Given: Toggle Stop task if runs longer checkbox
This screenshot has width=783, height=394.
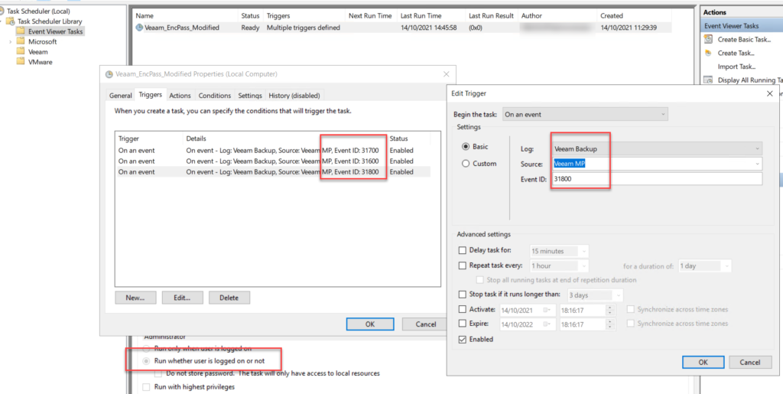Looking at the screenshot, I should coord(462,295).
